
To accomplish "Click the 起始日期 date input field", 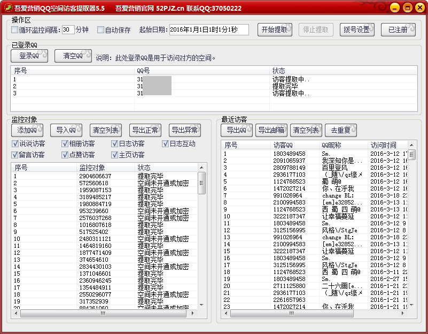I will tap(208, 30).
